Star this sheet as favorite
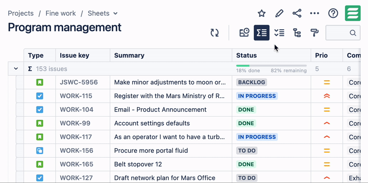This screenshot has width=368, height=183. (x=261, y=13)
